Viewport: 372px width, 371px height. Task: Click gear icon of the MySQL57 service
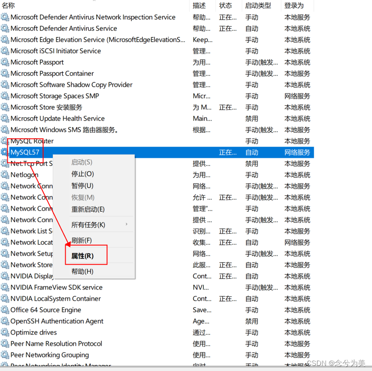[x=5, y=152]
